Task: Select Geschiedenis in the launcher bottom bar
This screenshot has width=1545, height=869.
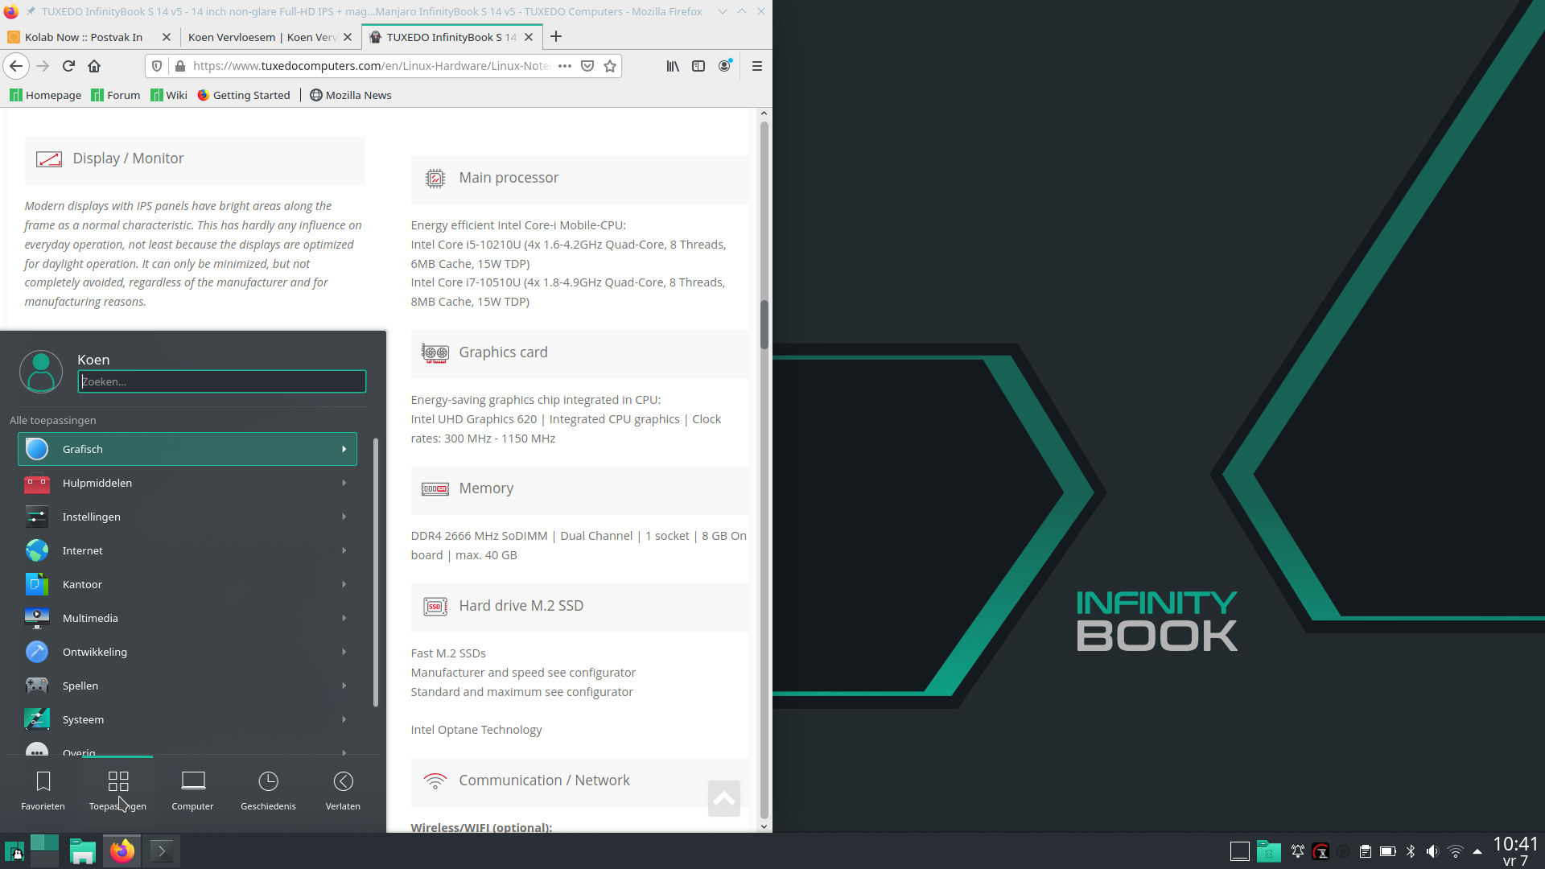Action: click(x=268, y=789)
